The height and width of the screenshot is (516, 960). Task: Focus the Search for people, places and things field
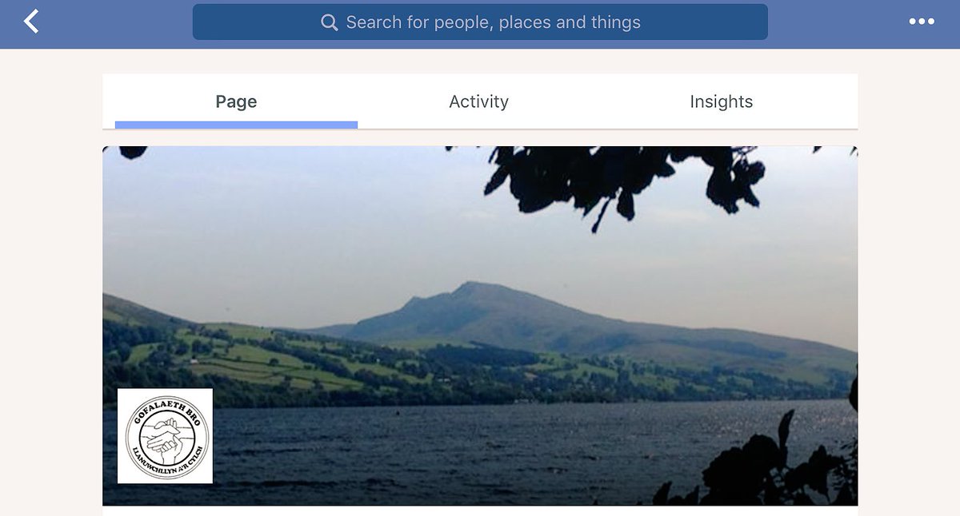tap(480, 22)
